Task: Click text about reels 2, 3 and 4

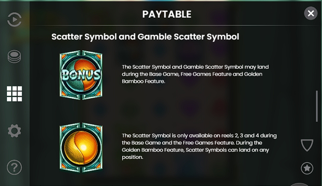Action: click(x=199, y=146)
